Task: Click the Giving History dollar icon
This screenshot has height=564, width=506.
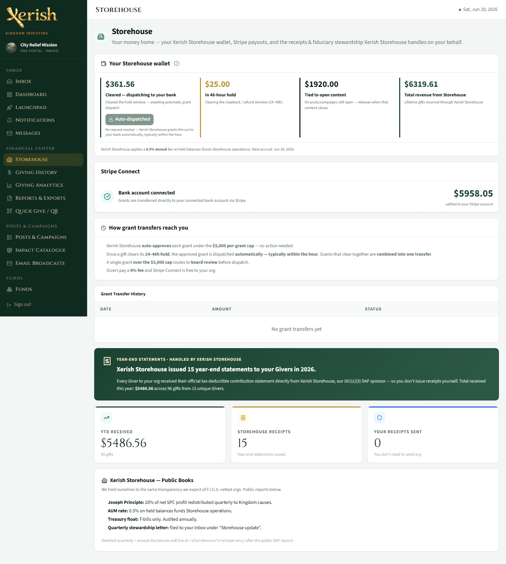Action: pos(9,173)
